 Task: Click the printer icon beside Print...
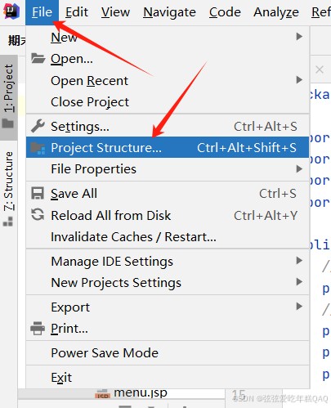point(38,328)
